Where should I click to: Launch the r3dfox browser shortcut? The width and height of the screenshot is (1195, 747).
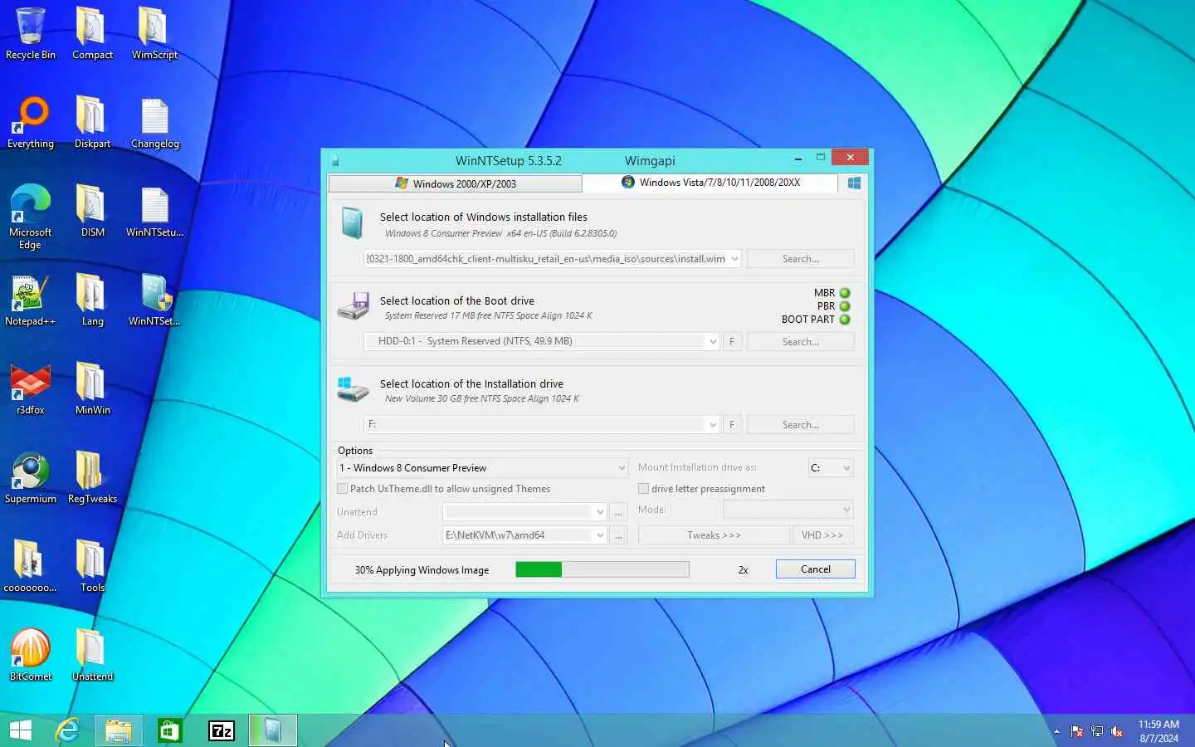pyautogui.click(x=31, y=388)
